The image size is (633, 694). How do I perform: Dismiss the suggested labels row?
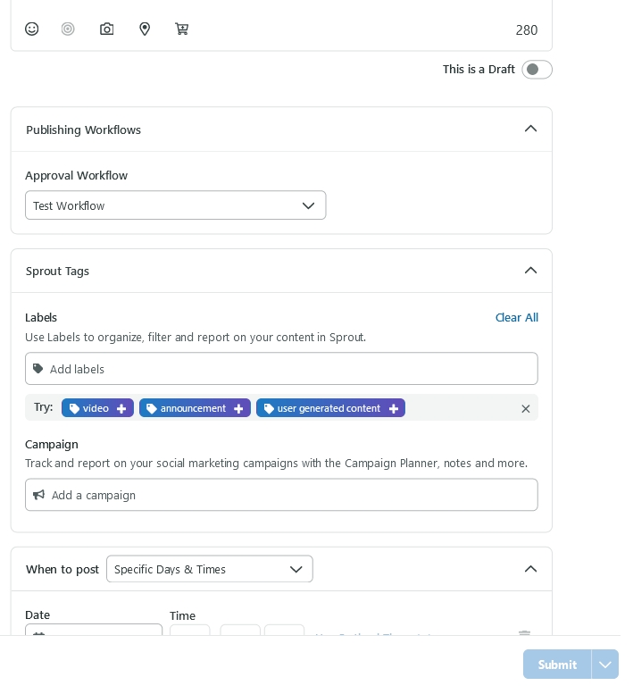coord(526,408)
